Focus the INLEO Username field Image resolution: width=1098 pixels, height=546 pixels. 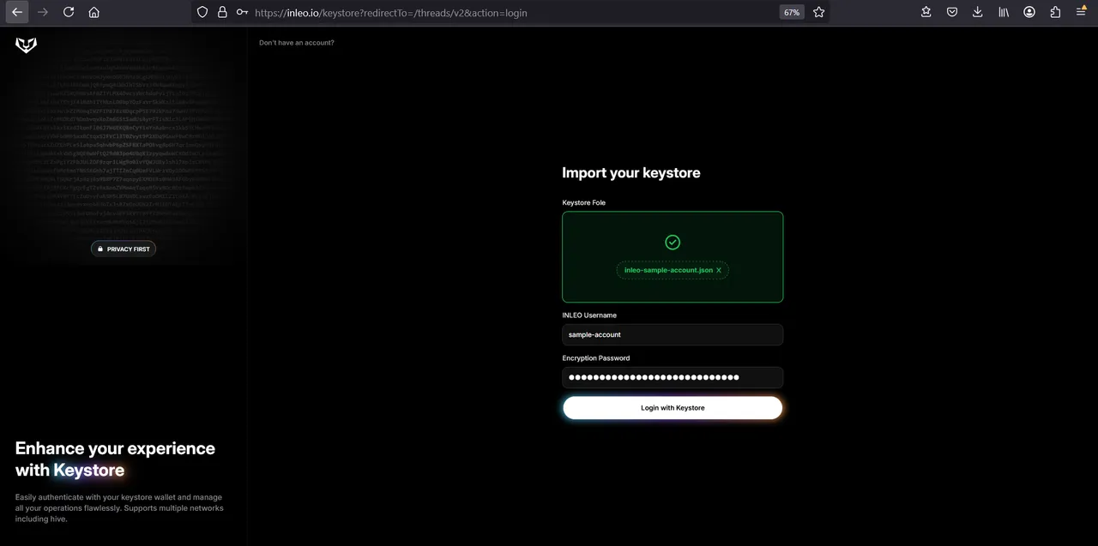(673, 334)
